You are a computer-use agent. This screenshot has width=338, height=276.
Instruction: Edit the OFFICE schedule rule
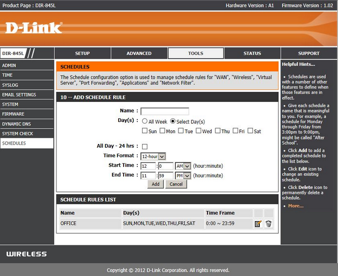tap(258, 224)
